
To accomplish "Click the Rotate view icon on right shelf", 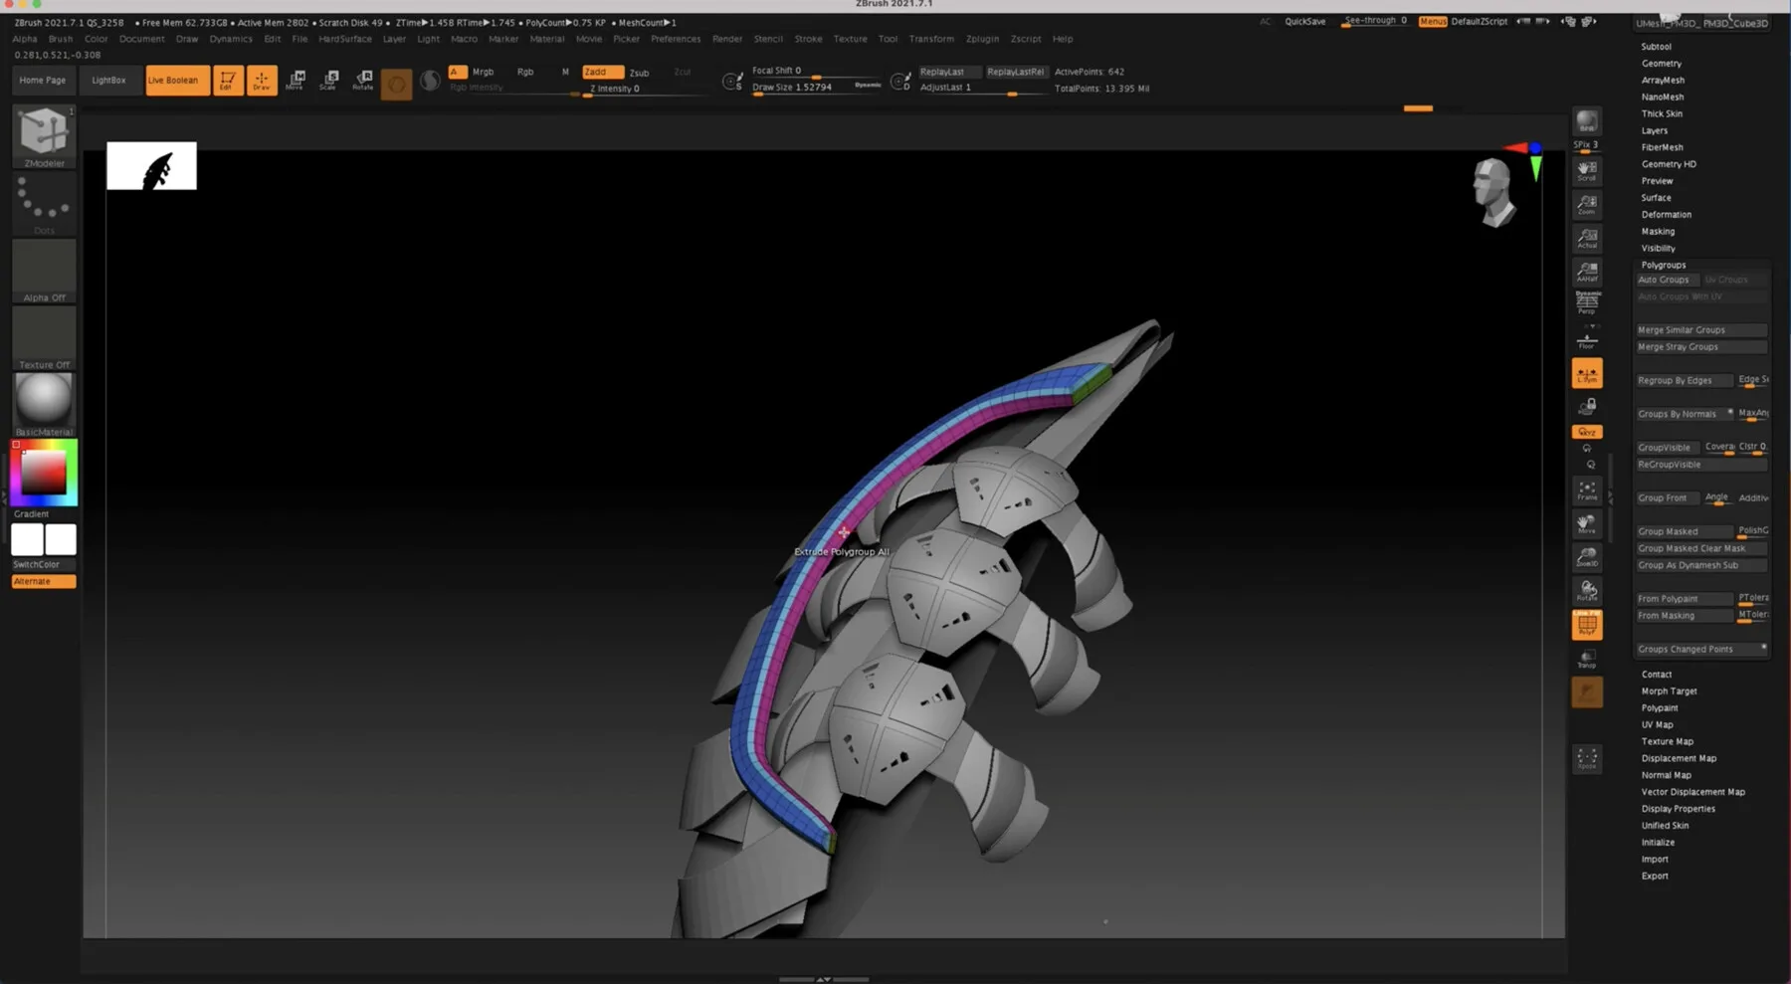I will 1587,592.
